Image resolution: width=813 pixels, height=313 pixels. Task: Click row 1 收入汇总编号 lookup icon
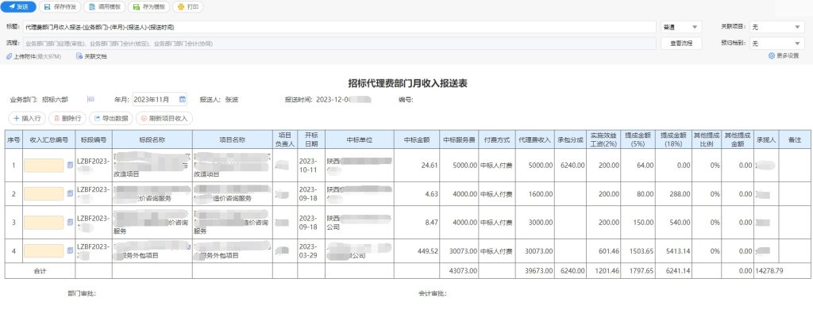(x=70, y=166)
